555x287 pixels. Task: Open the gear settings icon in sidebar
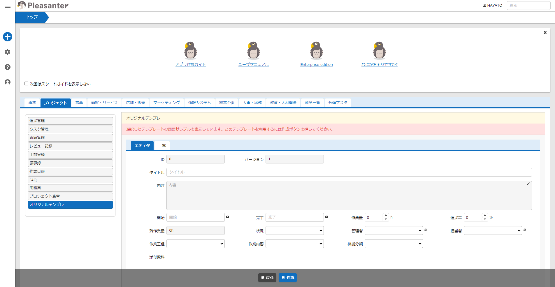pyautogui.click(x=8, y=52)
